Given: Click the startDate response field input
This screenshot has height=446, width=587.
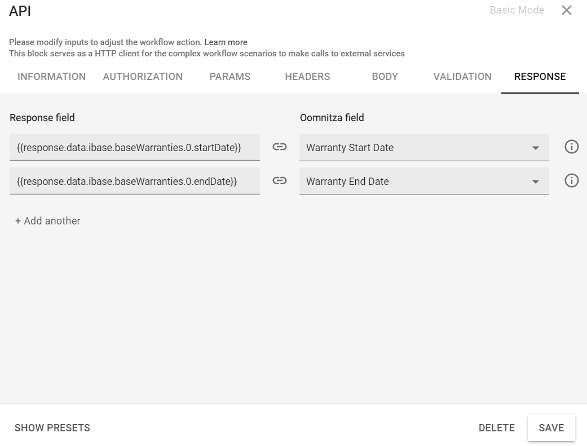Looking at the screenshot, I should [x=135, y=147].
